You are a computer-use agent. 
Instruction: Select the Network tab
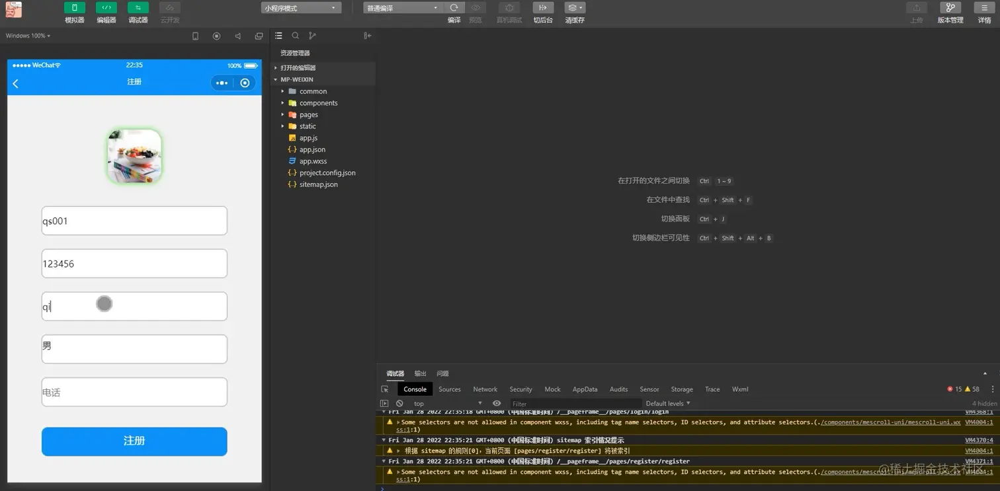coord(485,389)
